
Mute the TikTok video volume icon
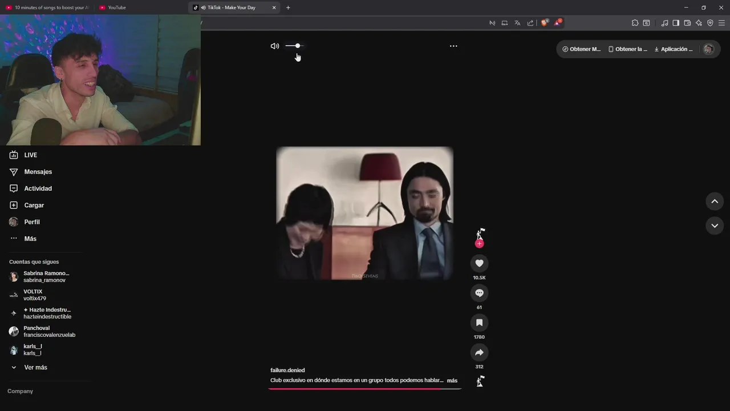pos(274,46)
